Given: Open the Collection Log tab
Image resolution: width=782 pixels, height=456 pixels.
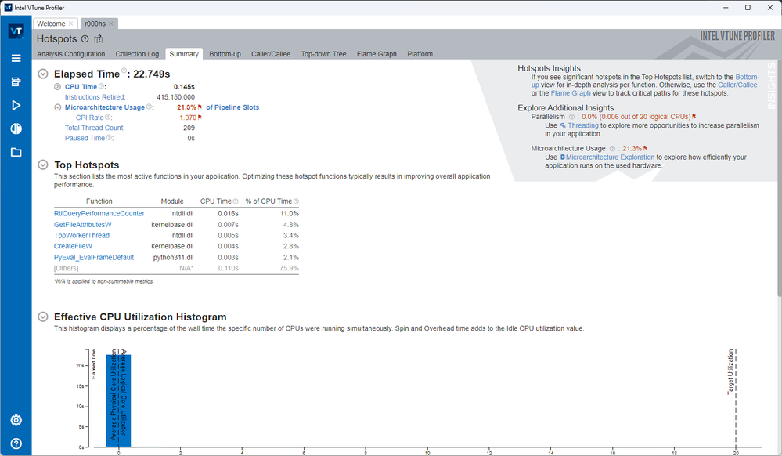Looking at the screenshot, I should 137,54.
